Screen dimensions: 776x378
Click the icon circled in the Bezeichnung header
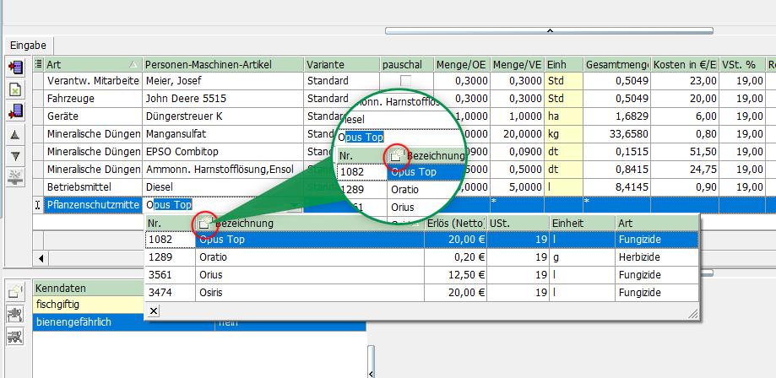click(204, 224)
